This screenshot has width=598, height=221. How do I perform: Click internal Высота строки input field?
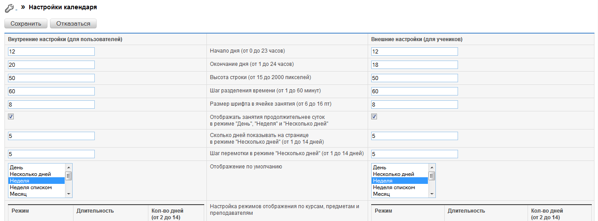point(51,78)
